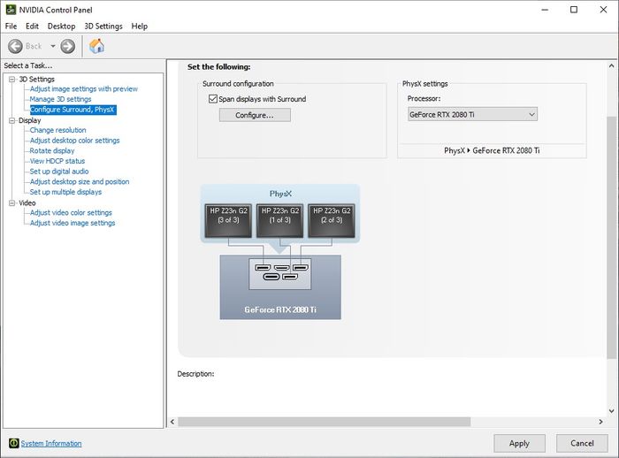Image resolution: width=619 pixels, height=458 pixels.
Task: Click the 'Description:' label
Action: pyautogui.click(x=195, y=373)
